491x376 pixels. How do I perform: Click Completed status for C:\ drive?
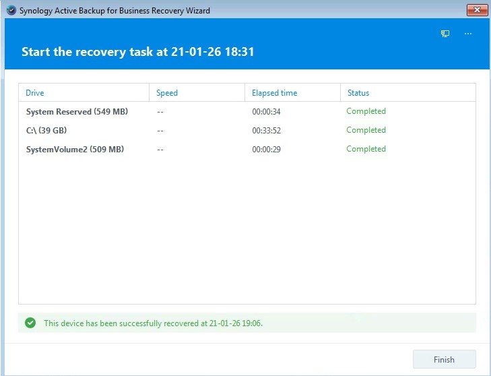click(366, 130)
